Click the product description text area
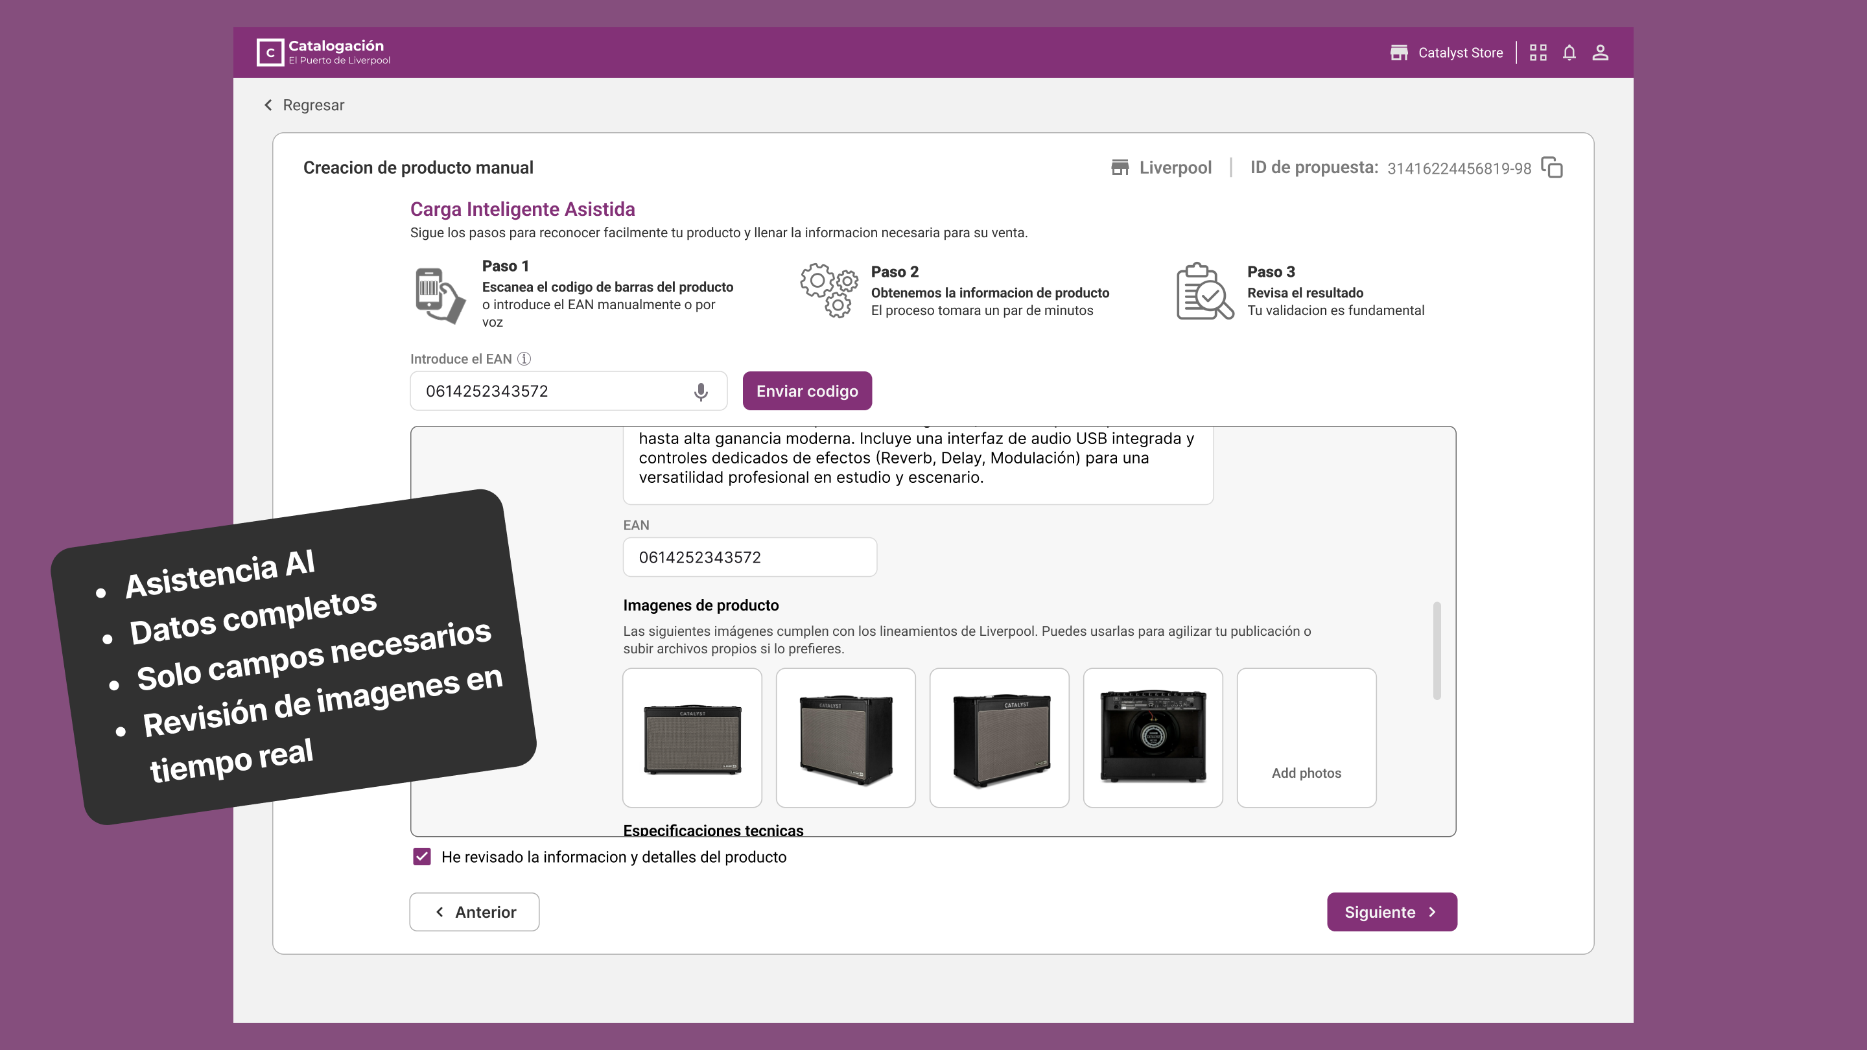1867x1050 pixels. 917,465
